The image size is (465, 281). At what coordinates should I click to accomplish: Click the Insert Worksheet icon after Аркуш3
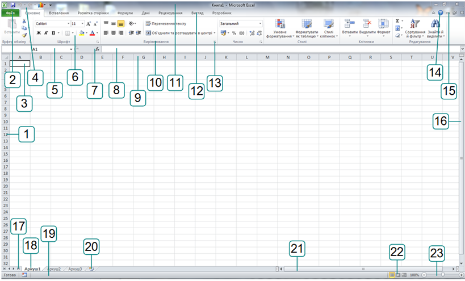[91, 269]
